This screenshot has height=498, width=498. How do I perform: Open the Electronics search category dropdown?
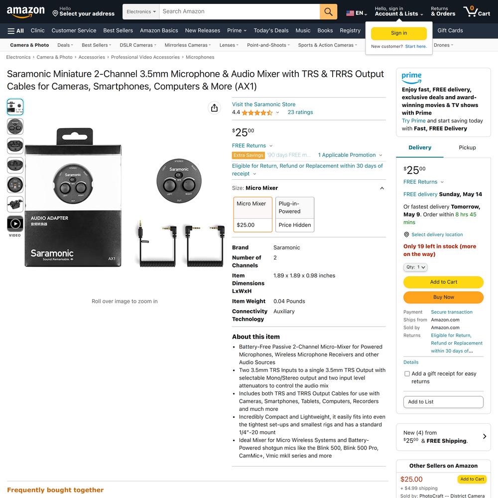141,12
